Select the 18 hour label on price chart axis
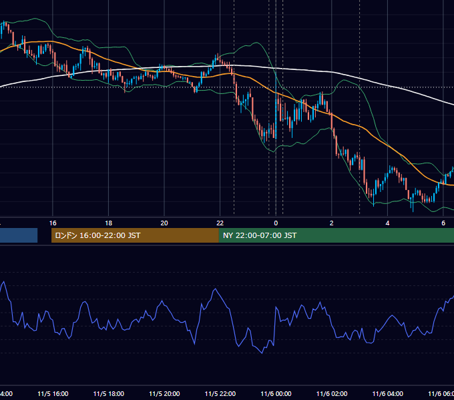Viewport: 454px width, 400px height. point(109,223)
